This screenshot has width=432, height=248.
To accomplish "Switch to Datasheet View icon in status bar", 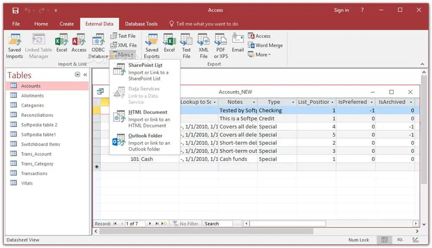I will (384, 240).
